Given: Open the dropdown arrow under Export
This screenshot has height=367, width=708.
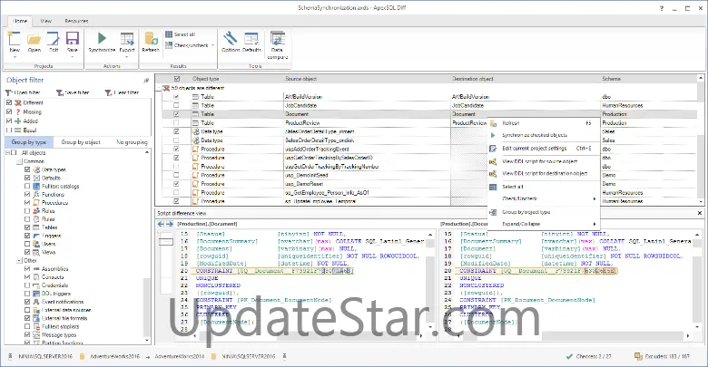Looking at the screenshot, I should pos(127,58).
